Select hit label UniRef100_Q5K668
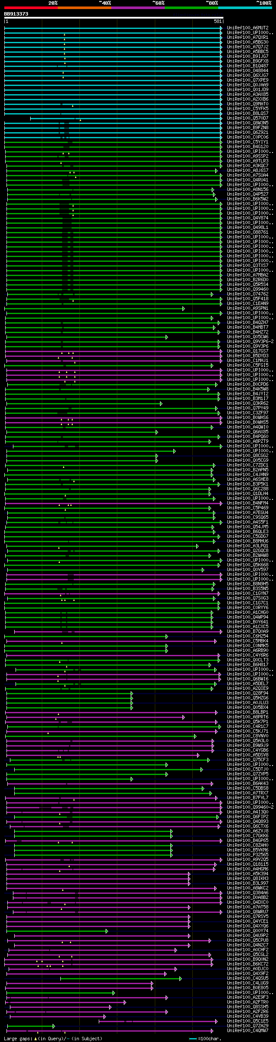This screenshot has width=276, height=1042. (248, 565)
